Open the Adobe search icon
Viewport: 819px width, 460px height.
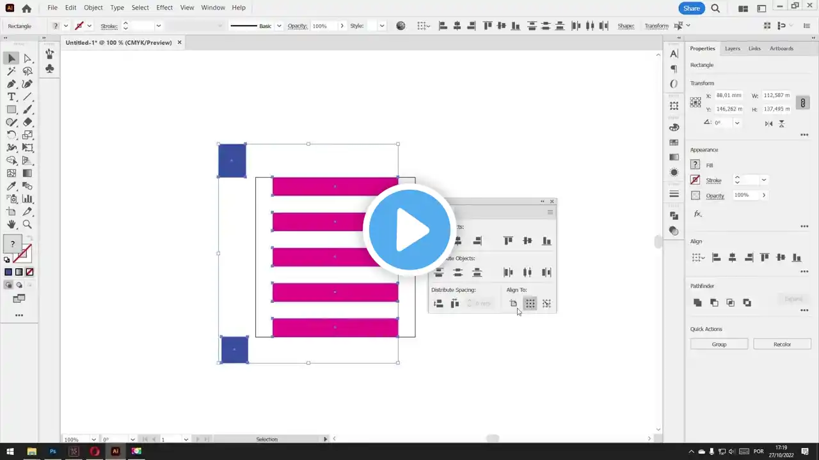715,8
